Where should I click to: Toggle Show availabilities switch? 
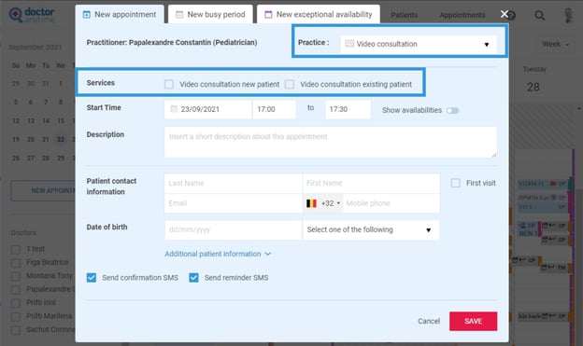(x=452, y=111)
